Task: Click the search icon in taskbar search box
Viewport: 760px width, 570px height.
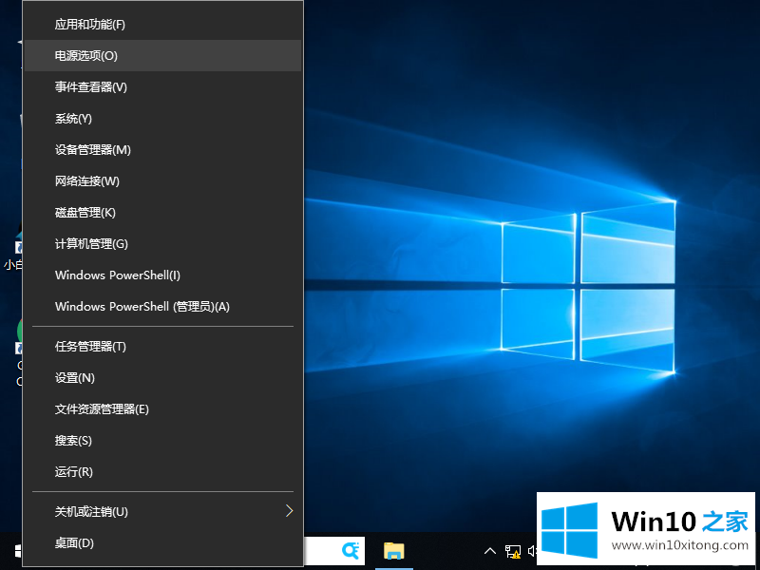Action: tap(350, 551)
